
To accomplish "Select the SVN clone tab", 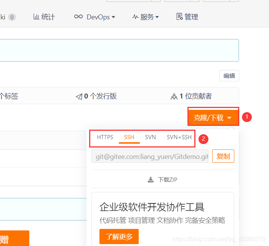I will click(x=151, y=137).
